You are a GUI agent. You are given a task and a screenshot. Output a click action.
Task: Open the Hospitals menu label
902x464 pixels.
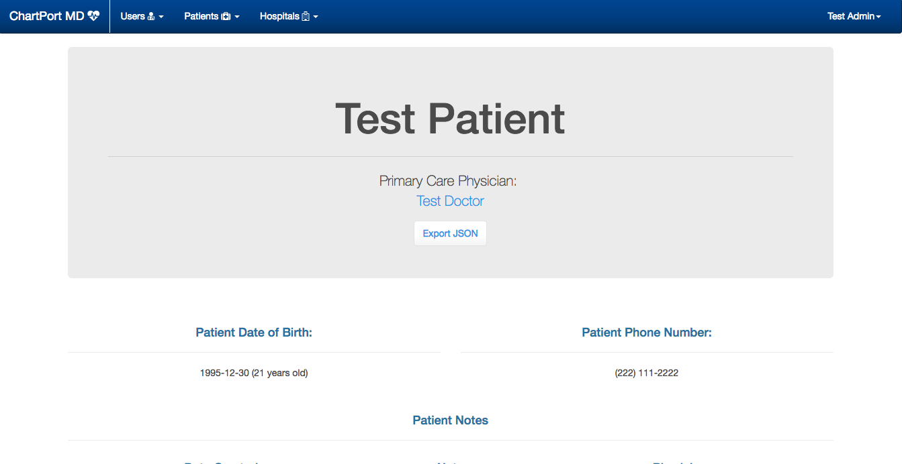pos(279,16)
